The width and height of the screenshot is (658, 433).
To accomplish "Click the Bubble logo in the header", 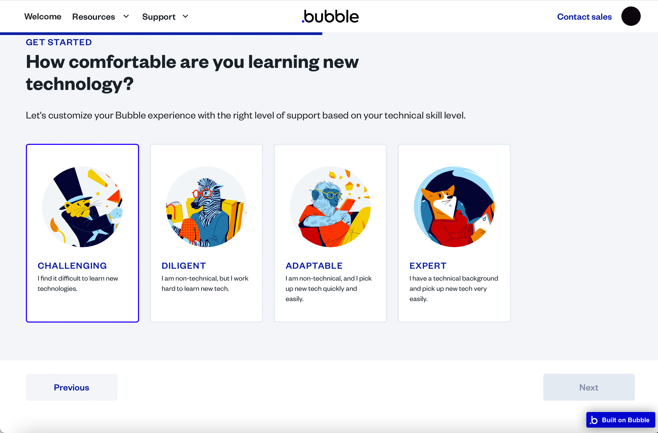I will tap(330, 16).
